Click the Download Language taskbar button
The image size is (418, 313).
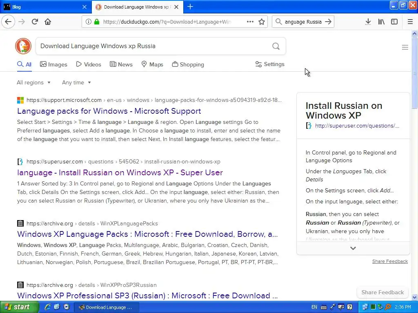coord(106,307)
